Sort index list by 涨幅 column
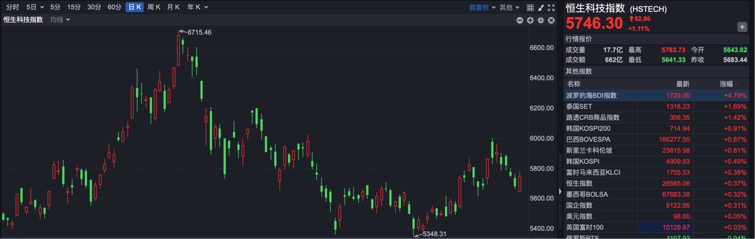Screen dimensions: 755x239 pos(726,84)
